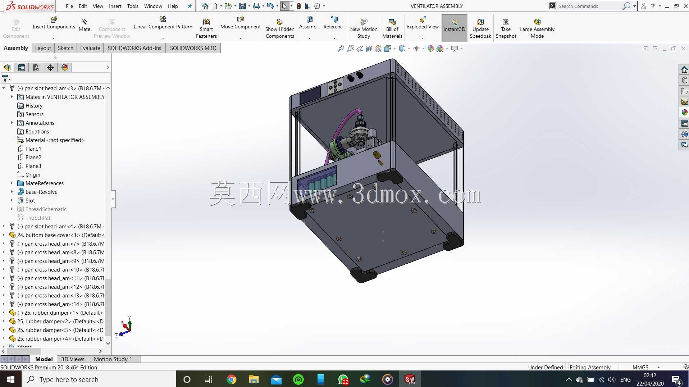Click Update Speedpak
Screen dimensions: 689x387
pos(480,28)
